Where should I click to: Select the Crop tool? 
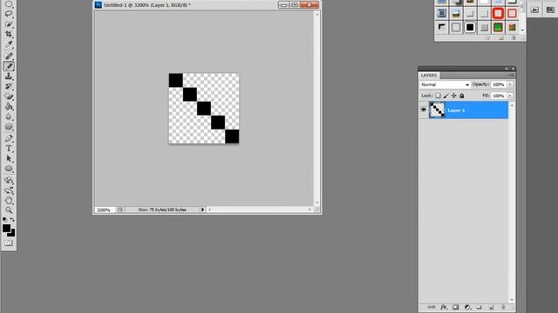(9, 34)
